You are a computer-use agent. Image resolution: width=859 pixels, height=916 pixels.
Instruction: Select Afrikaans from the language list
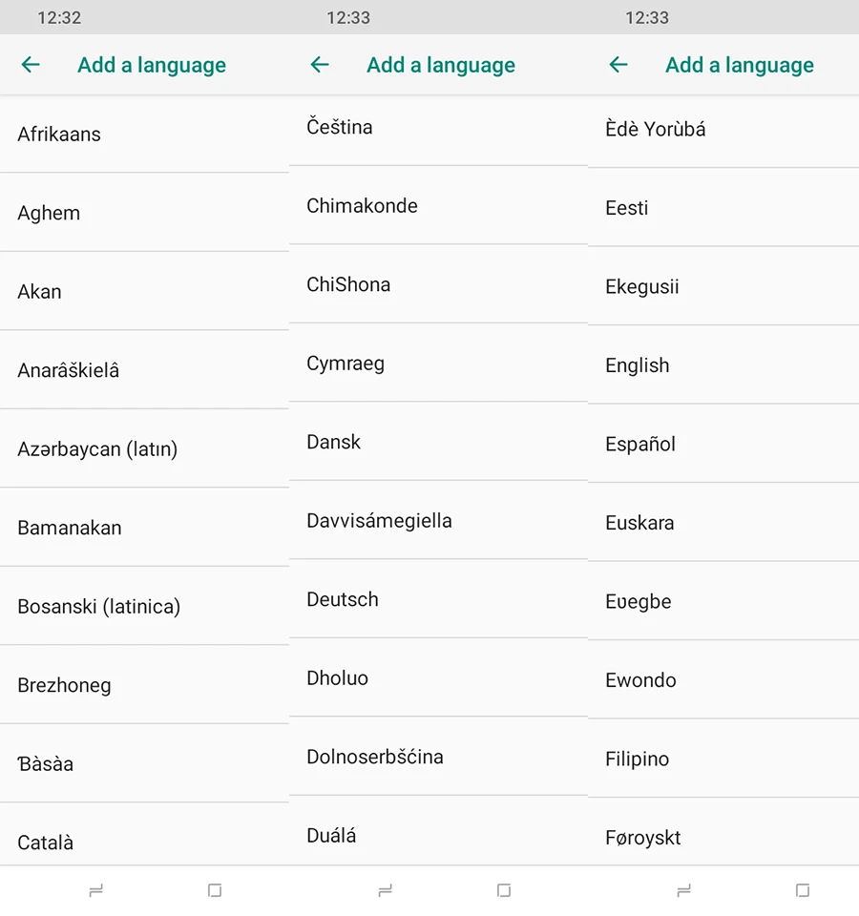click(144, 135)
